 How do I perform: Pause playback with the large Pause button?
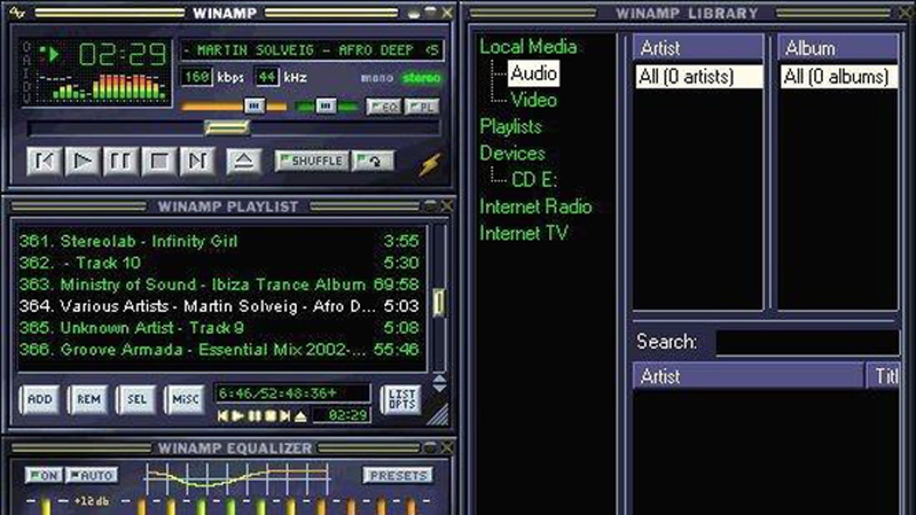(x=120, y=161)
